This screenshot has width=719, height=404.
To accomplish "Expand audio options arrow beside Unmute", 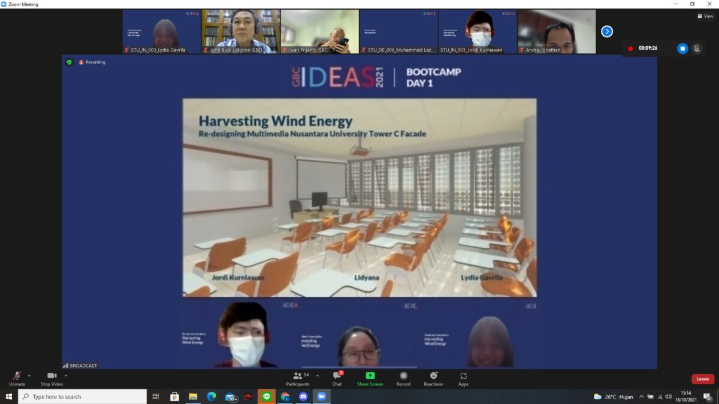I will pyautogui.click(x=29, y=375).
